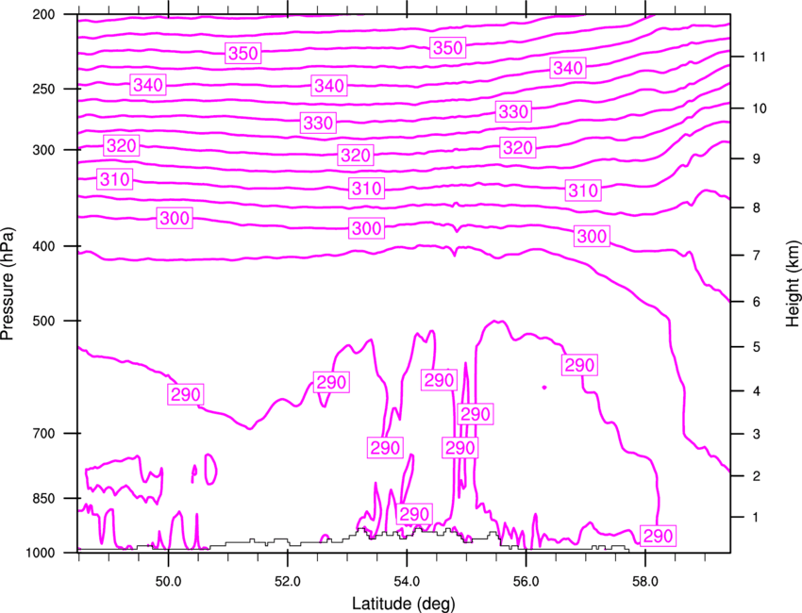The image size is (802, 613).
Task: Select the 500 pressure axis tick label
Action: pyautogui.click(x=43, y=321)
